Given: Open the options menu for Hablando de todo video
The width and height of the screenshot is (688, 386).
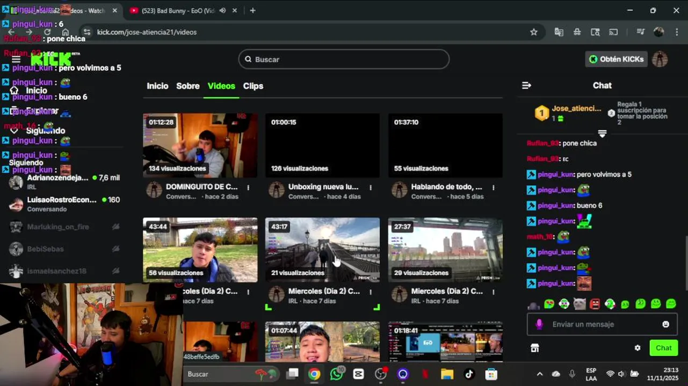Looking at the screenshot, I should [x=493, y=188].
